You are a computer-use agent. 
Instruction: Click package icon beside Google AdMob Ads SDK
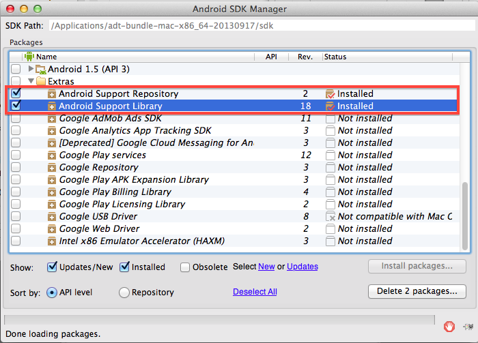(52, 119)
